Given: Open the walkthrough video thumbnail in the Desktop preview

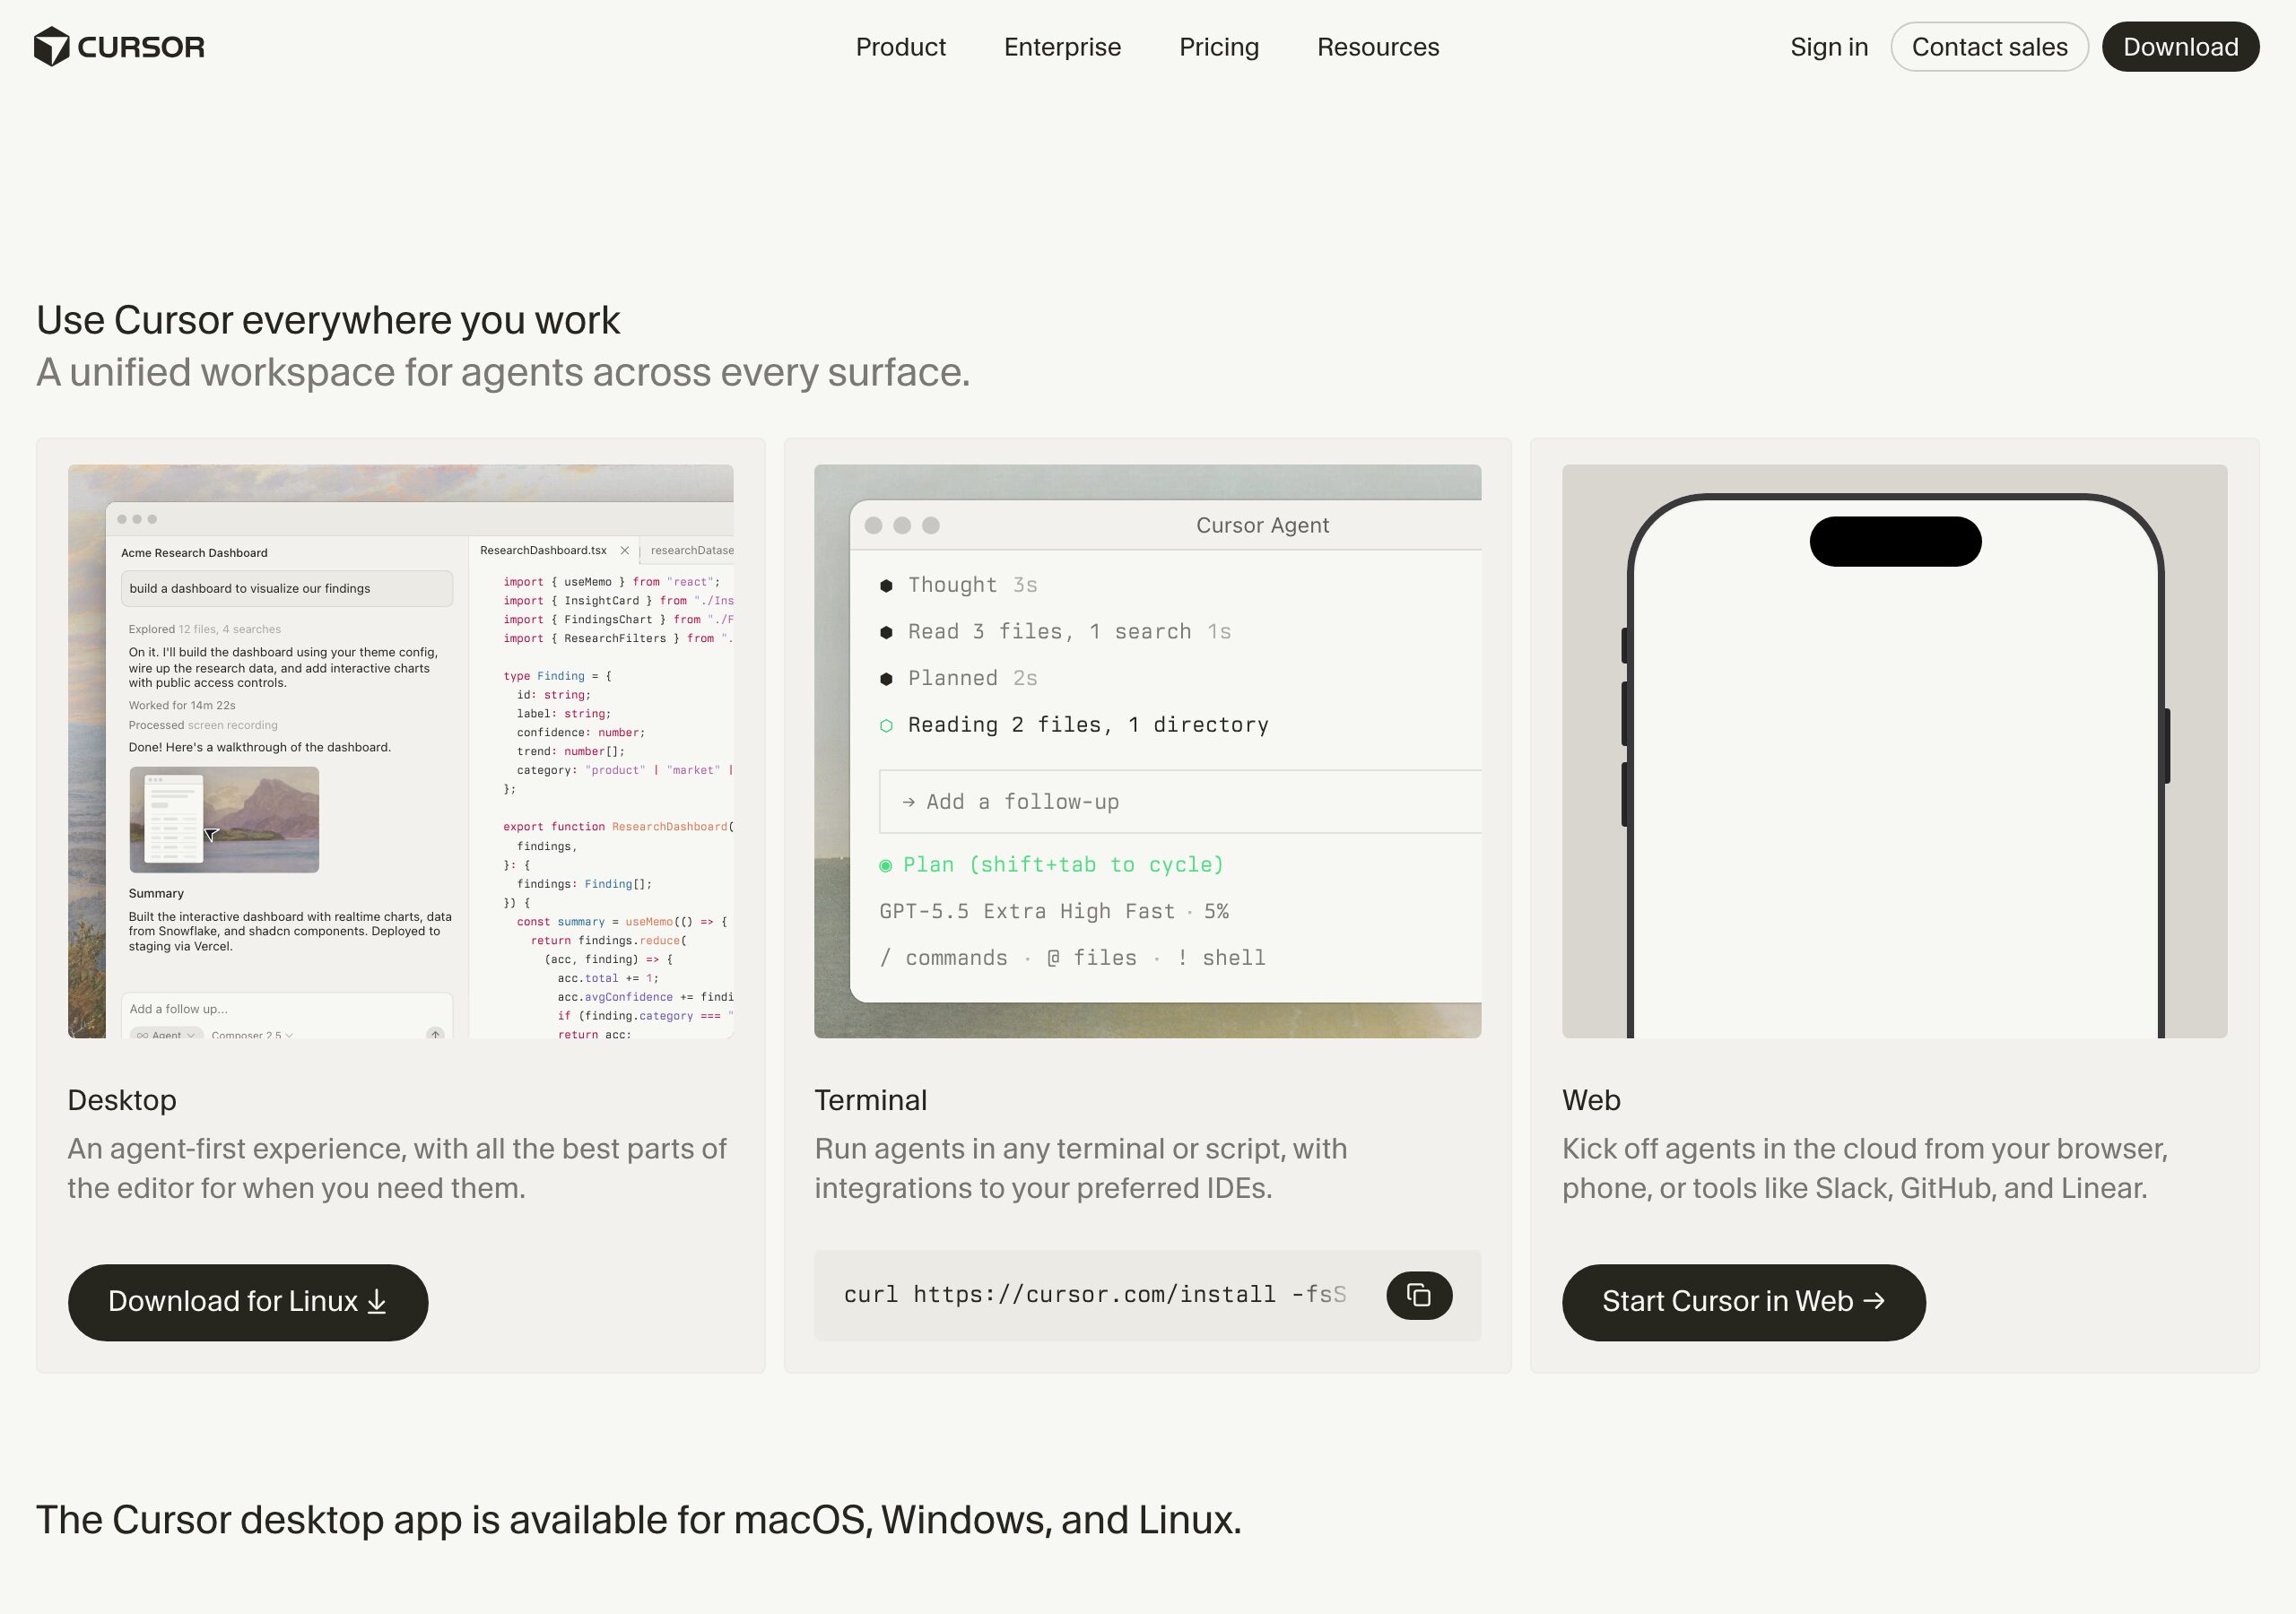Looking at the screenshot, I should point(224,820).
